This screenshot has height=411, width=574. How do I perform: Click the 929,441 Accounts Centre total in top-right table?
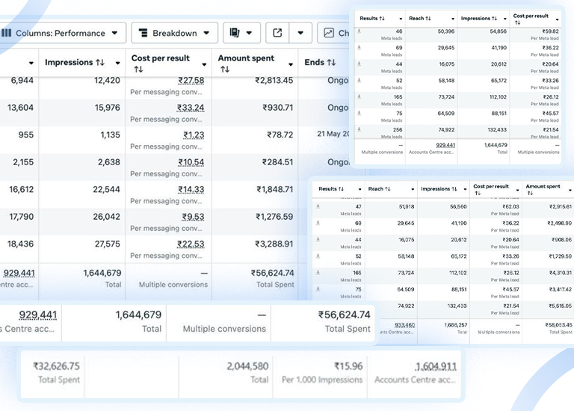[445, 145]
